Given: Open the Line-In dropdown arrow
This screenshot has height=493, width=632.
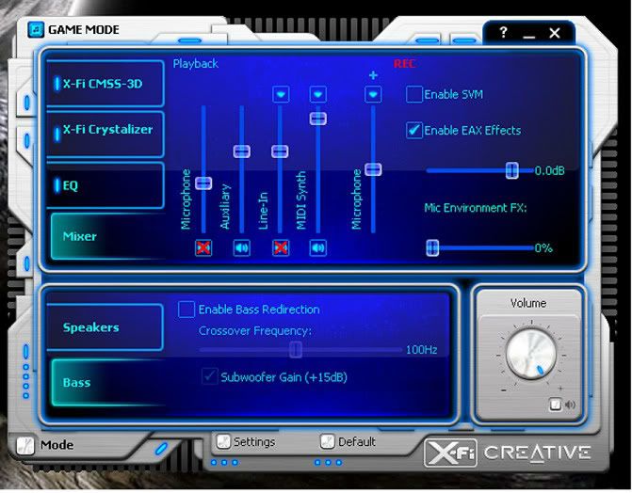Looking at the screenshot, I should (x=281, y=95).
